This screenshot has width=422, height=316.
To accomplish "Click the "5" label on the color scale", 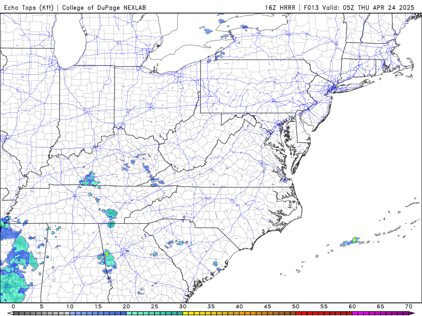I will (x=42, y=307).
